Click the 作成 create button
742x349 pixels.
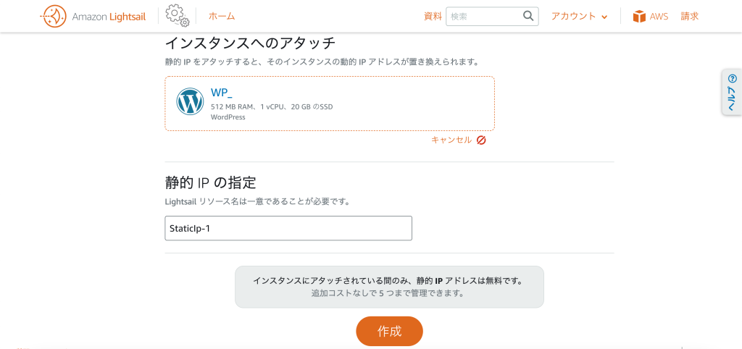[389, 331]
